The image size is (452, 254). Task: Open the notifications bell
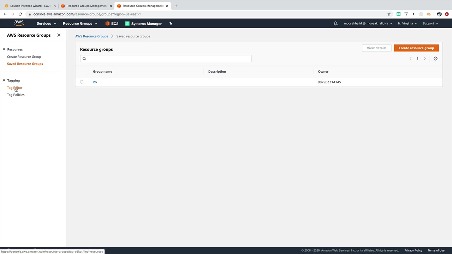pyautogui.click(x=335, y=24)
